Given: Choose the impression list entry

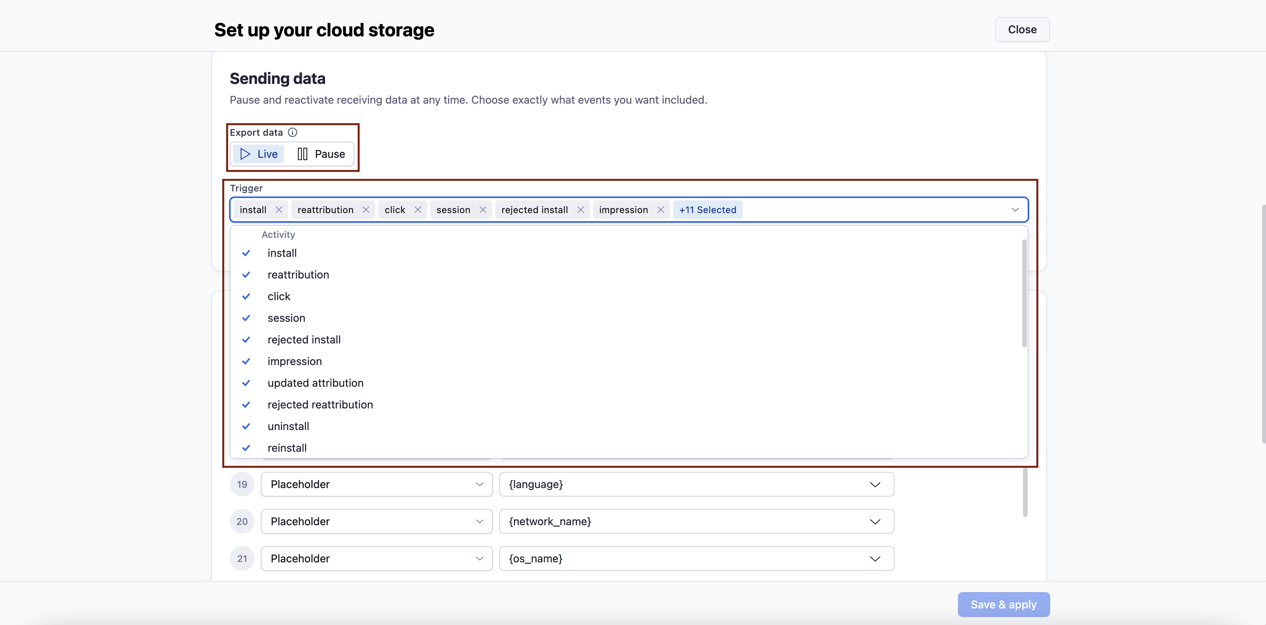Looking at the screenshot, I should (x=294, y=361).
